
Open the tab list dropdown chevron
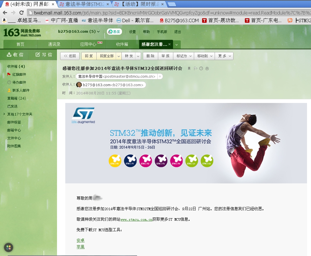[x=176, y=45]
